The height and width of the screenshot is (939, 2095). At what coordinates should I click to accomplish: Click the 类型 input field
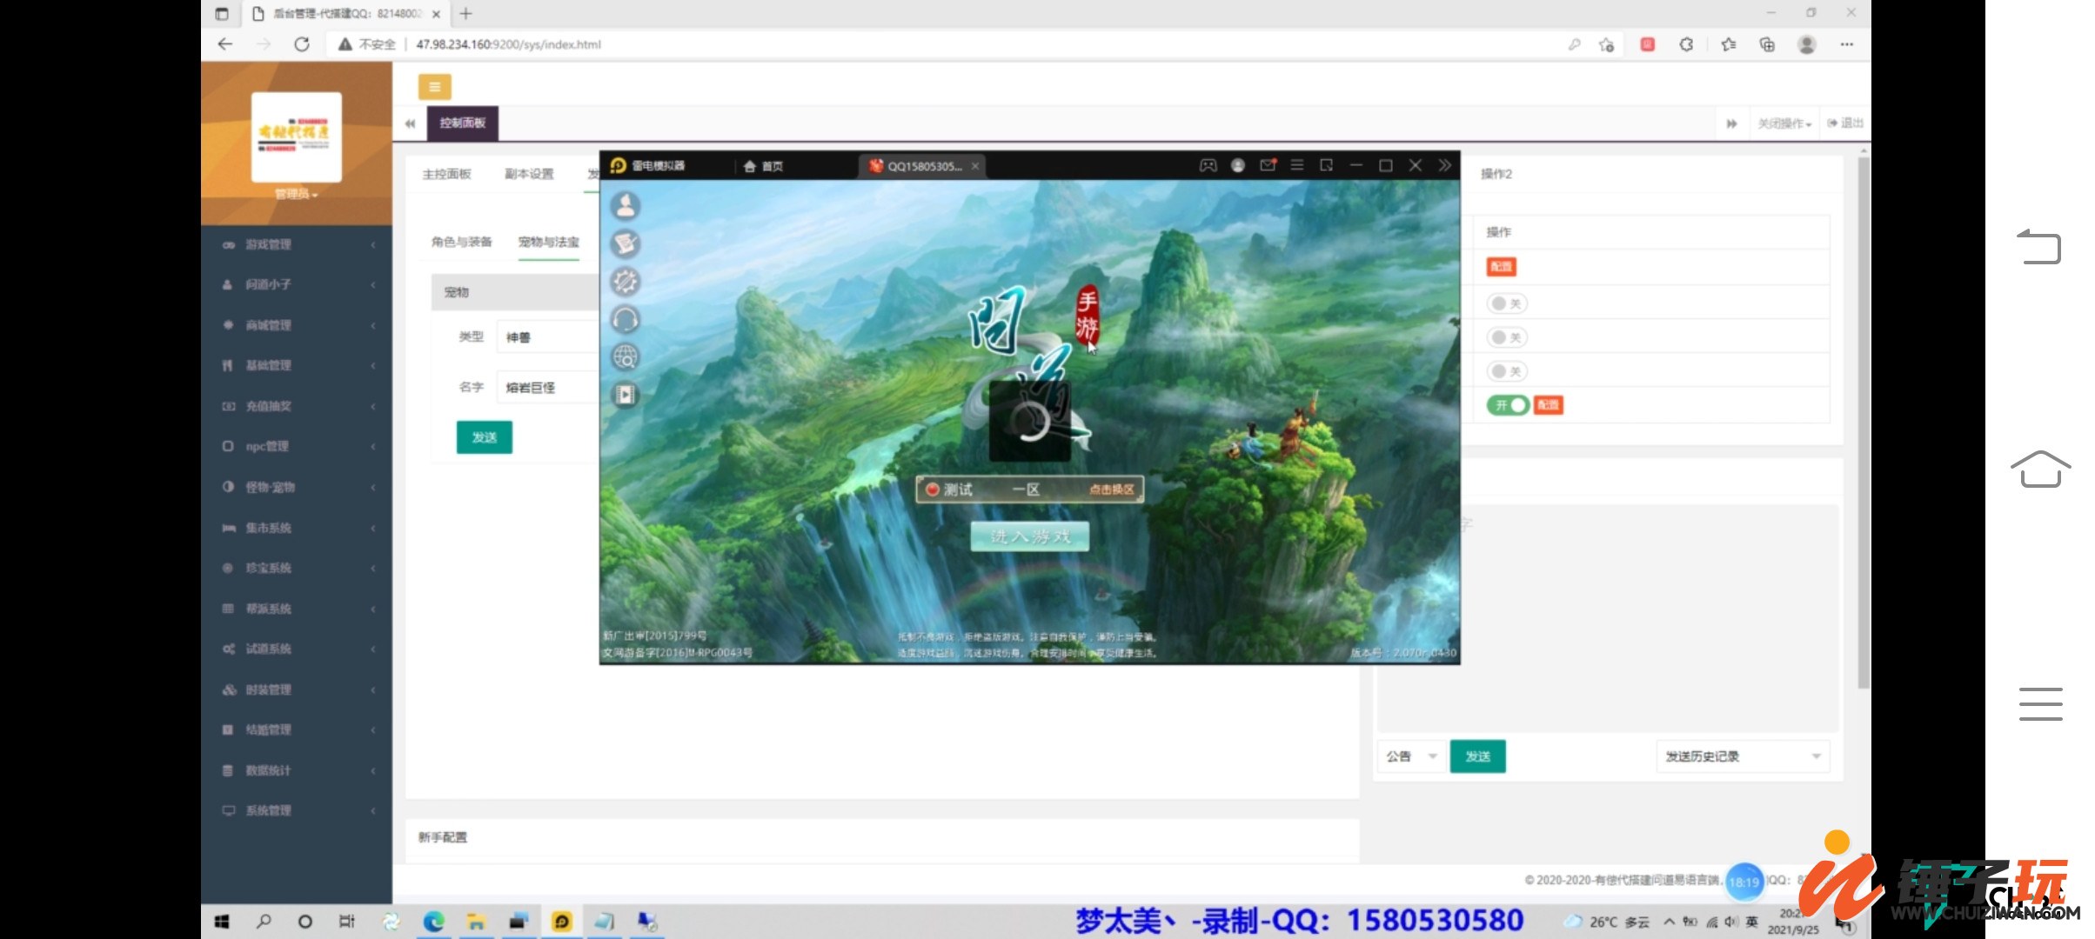[548, 337]
